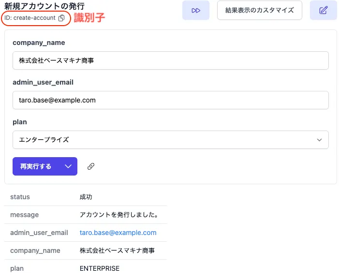Select the title 新規アカウントの発行
This screenshot has height=279, width=339.
click(44, 6)
